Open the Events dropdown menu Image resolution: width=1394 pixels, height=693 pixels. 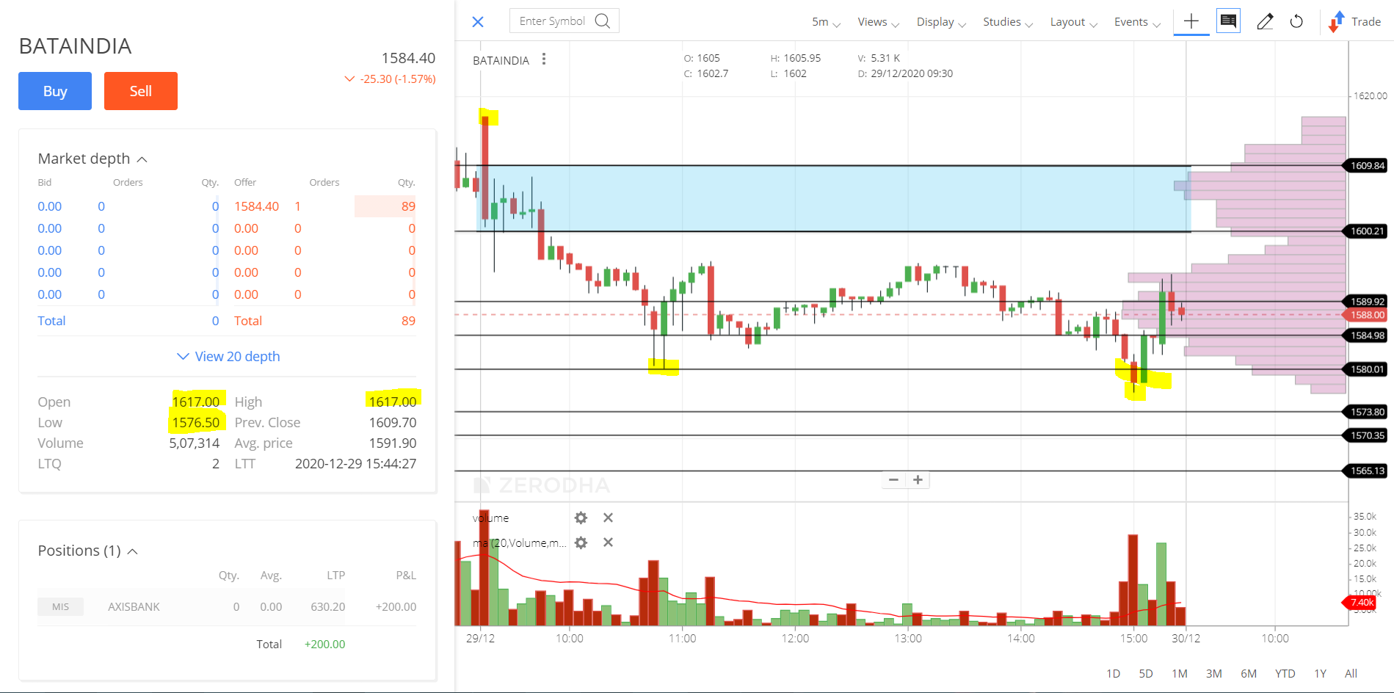point(1137,22)
